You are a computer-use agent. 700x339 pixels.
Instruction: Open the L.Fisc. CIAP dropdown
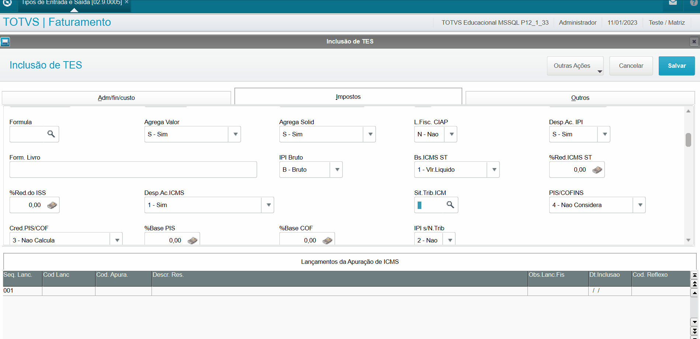click(451, 134)
